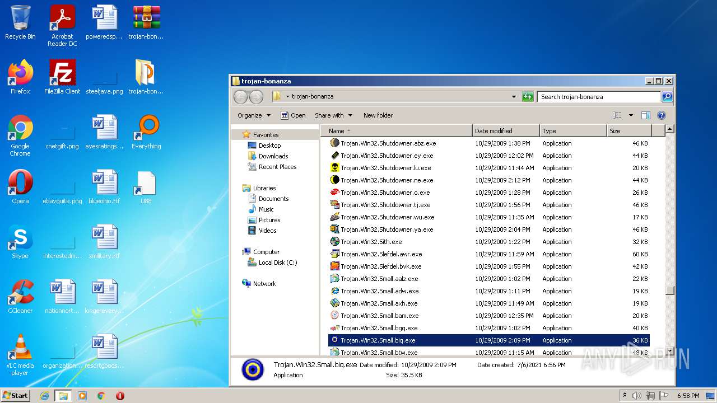Select Documents library in navigation pane
Screen dimensions: 717x403
pyautogui.click(x=273, y=199)
